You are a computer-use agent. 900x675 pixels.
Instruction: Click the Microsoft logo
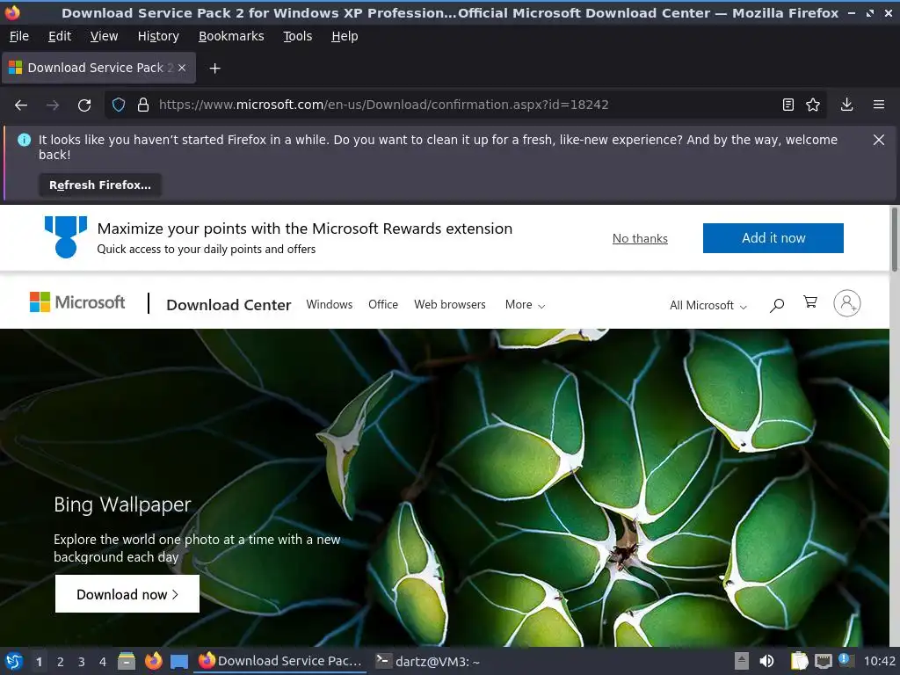tap(77, 302)
